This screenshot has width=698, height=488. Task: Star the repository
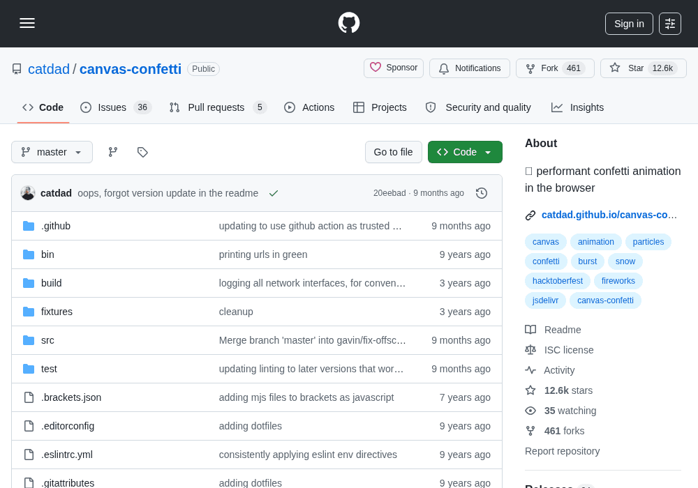(x=644, y=68)
